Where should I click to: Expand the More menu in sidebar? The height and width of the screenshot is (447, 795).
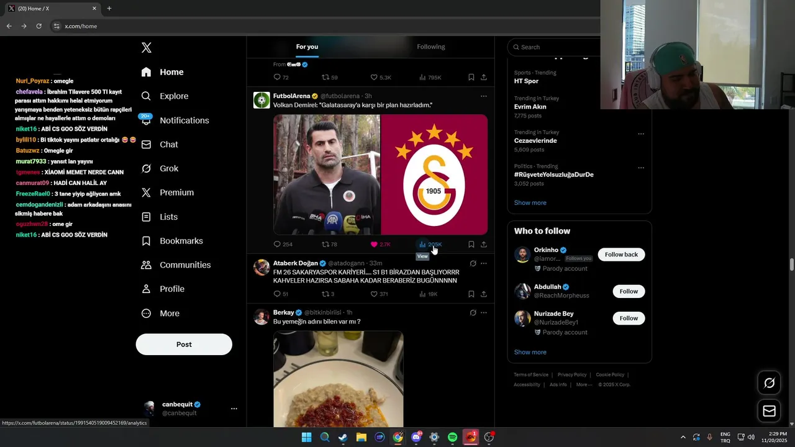click(x=160, y=314)
